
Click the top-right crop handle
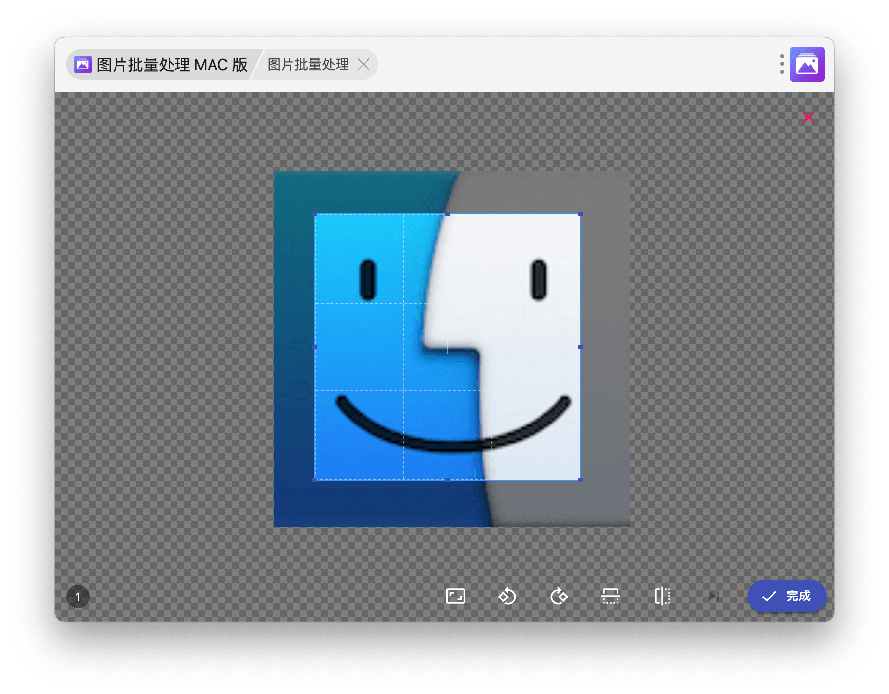[580, 214]
